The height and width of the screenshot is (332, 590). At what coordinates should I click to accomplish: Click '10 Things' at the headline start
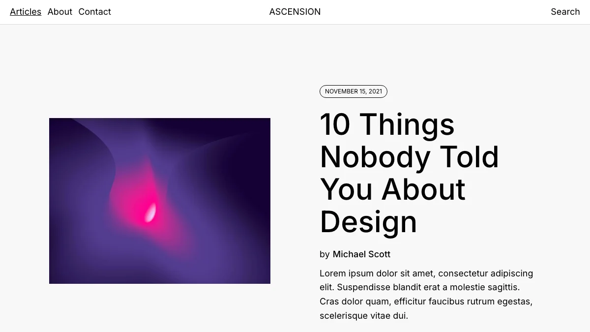(387, 124)
